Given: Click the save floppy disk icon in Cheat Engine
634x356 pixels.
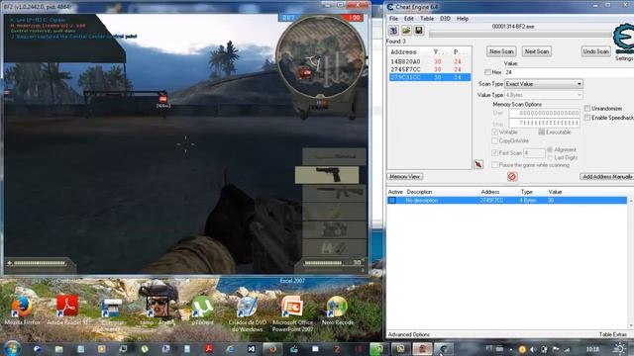Looking at the screenshot, I should (x=418, y=31).
